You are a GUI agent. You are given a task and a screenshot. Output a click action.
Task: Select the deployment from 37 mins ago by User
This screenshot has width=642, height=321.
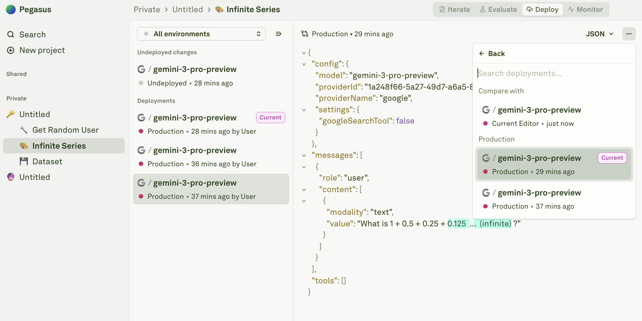pyautogui.click(x=211, y=189)
